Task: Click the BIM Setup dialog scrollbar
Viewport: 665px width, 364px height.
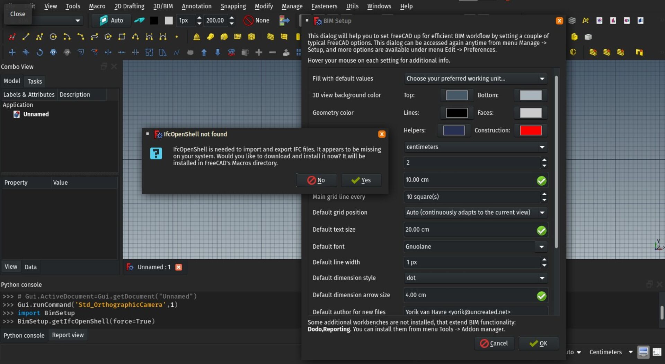Action: click(x=556, y=162)
